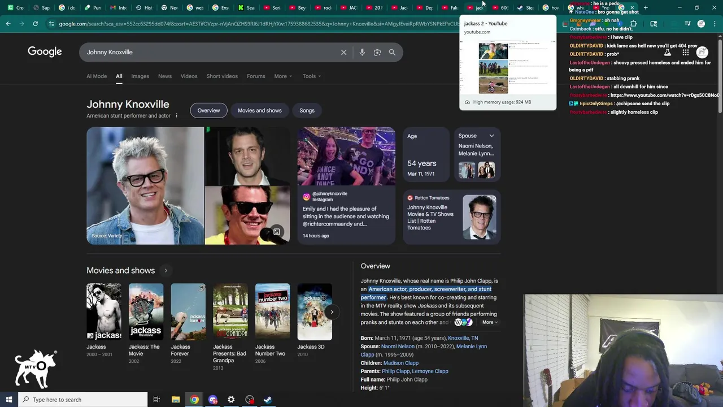Show next movies with carousel arrow

point(332,311)
